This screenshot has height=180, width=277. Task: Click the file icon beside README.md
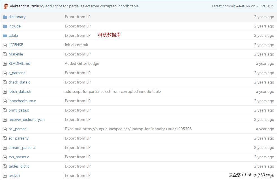pyautogui.click(x=5, y=64)
